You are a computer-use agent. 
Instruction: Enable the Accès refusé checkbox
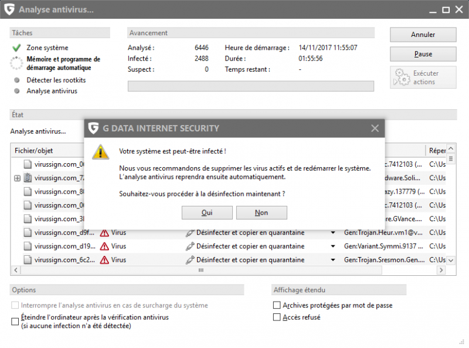(277, 317)
